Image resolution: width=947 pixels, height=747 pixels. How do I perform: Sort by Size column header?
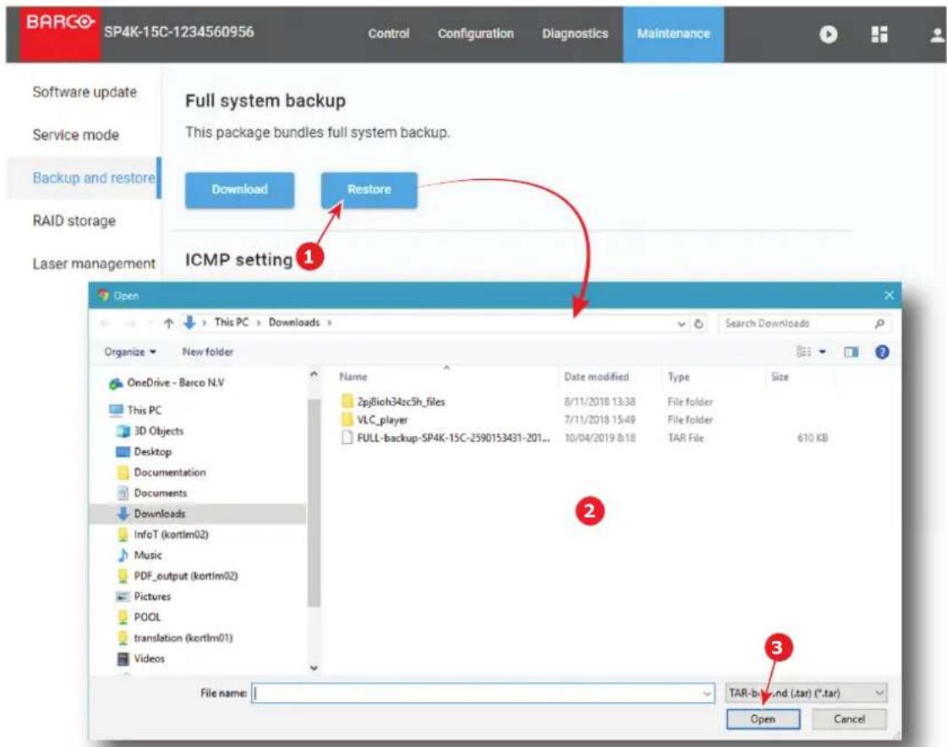(x=780, y=377)
